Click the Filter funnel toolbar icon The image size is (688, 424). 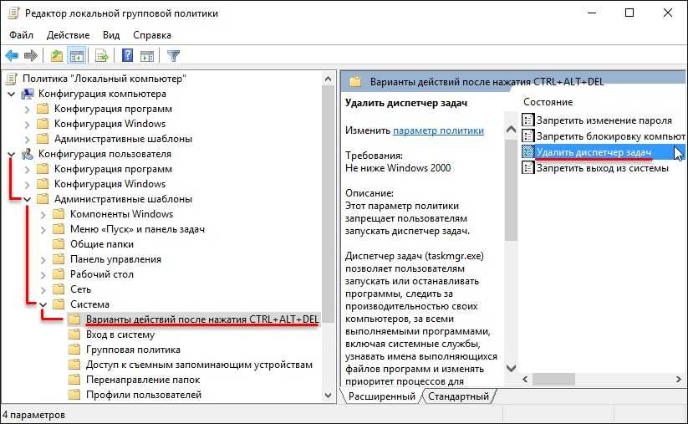point(173,56)
